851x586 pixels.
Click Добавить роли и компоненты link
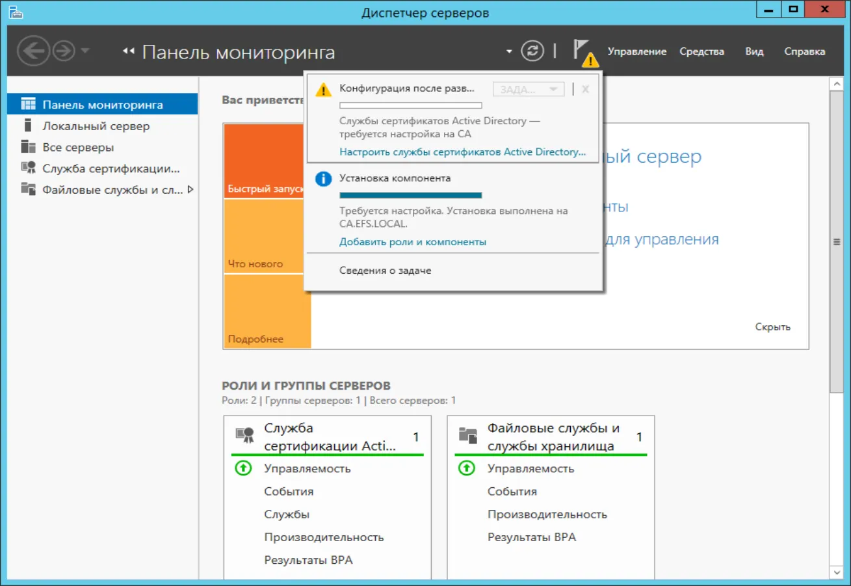click(413, 242)
